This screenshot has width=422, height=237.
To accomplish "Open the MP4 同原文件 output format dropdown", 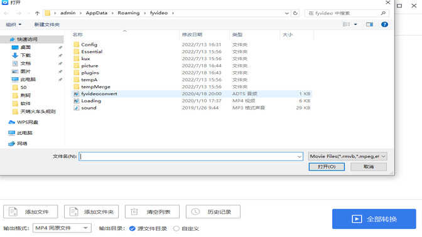I will [62, 228].
